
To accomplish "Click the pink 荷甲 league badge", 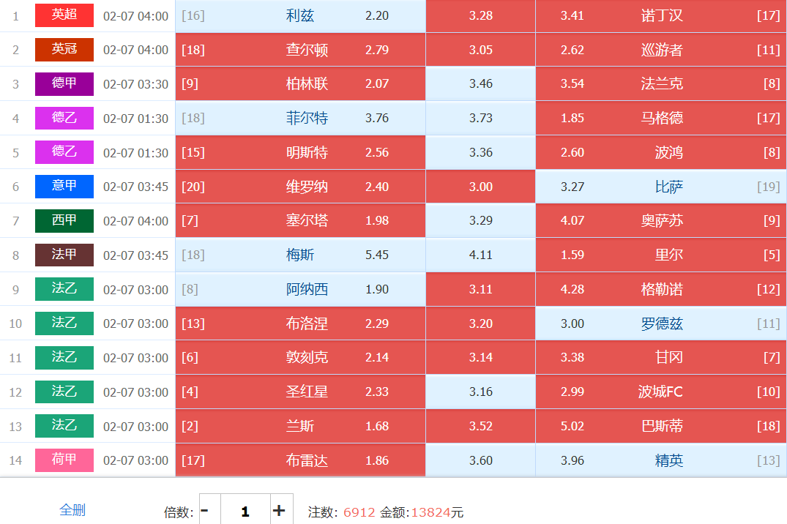I will click(x=64, y=460).
